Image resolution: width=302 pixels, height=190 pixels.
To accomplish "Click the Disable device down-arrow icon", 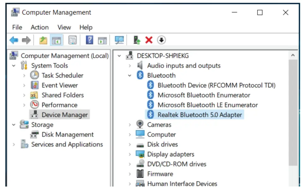I will (x=161, y=40).
